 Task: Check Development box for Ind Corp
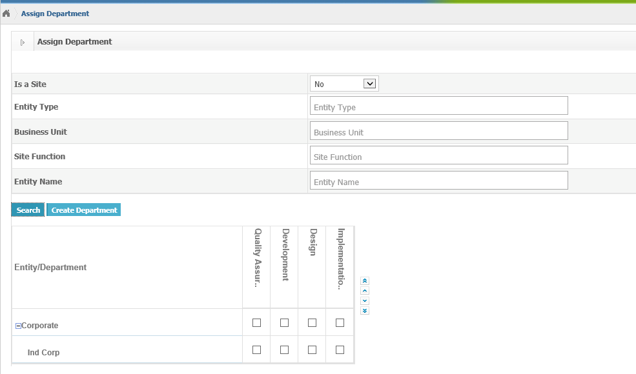tap(284, 349)
